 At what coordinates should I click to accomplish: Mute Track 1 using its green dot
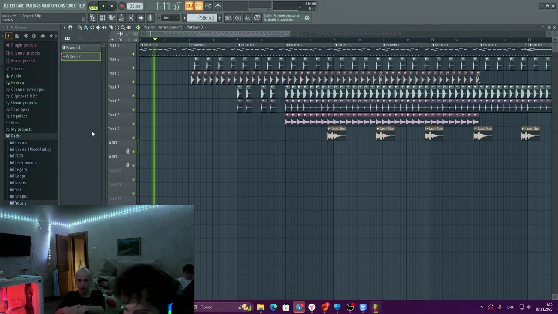click(x=133, y=54)
